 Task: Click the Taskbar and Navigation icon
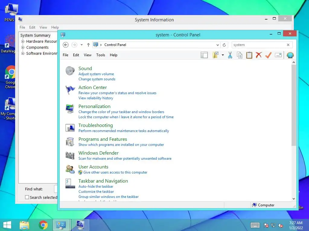70,183
